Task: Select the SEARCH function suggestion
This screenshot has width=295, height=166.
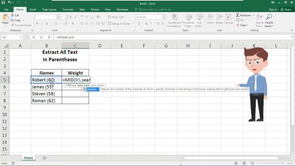Action: coord(91,89)
